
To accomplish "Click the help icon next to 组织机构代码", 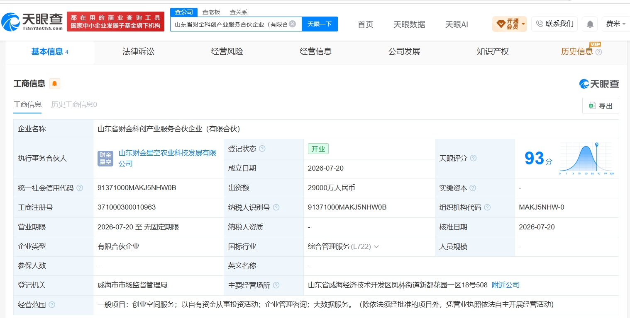I will (487, 207).
